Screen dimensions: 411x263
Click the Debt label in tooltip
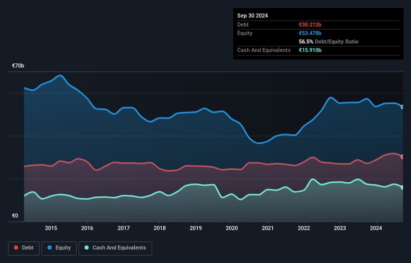pos(243,24)
